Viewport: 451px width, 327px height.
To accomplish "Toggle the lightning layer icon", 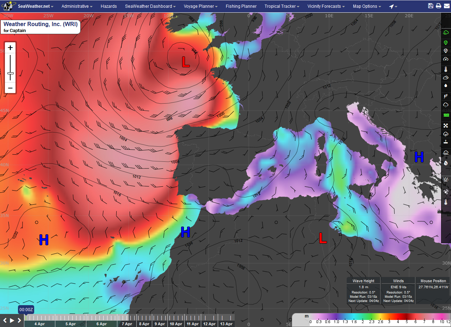I will point(446,96).
